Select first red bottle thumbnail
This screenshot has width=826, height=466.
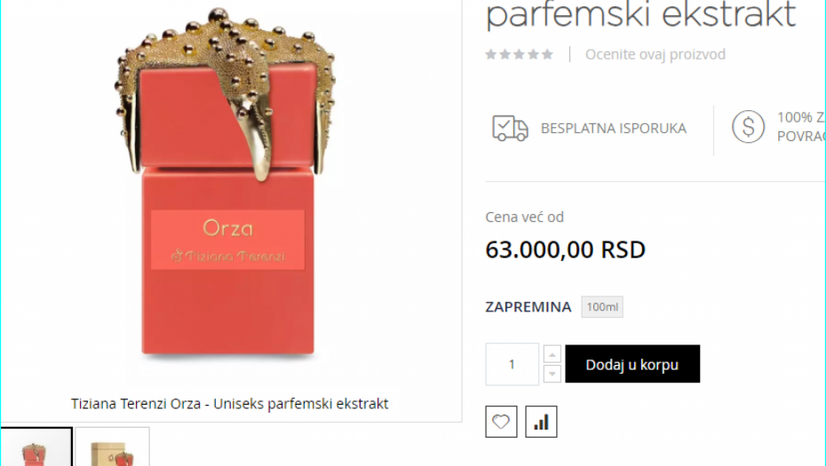tap(36, 446)
